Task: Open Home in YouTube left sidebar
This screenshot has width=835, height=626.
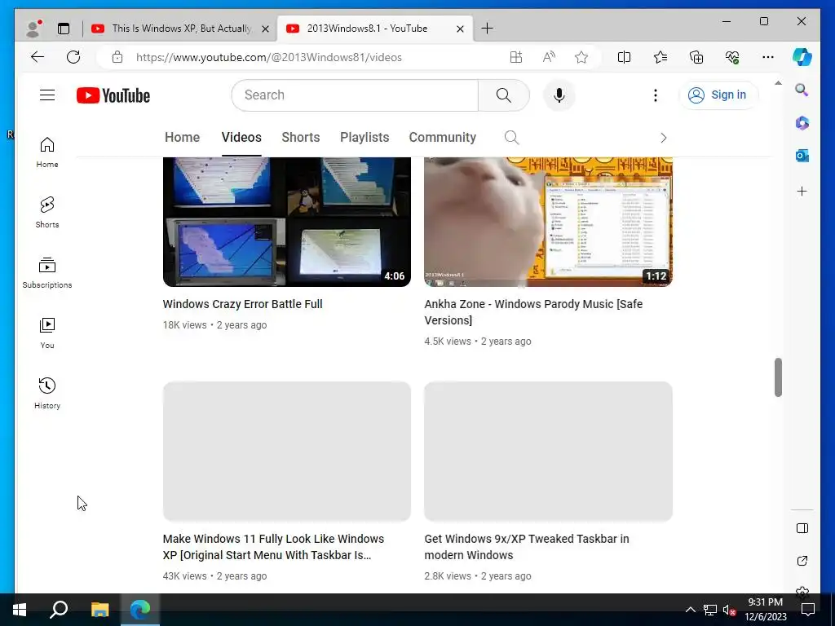Action: pos(47,152)
